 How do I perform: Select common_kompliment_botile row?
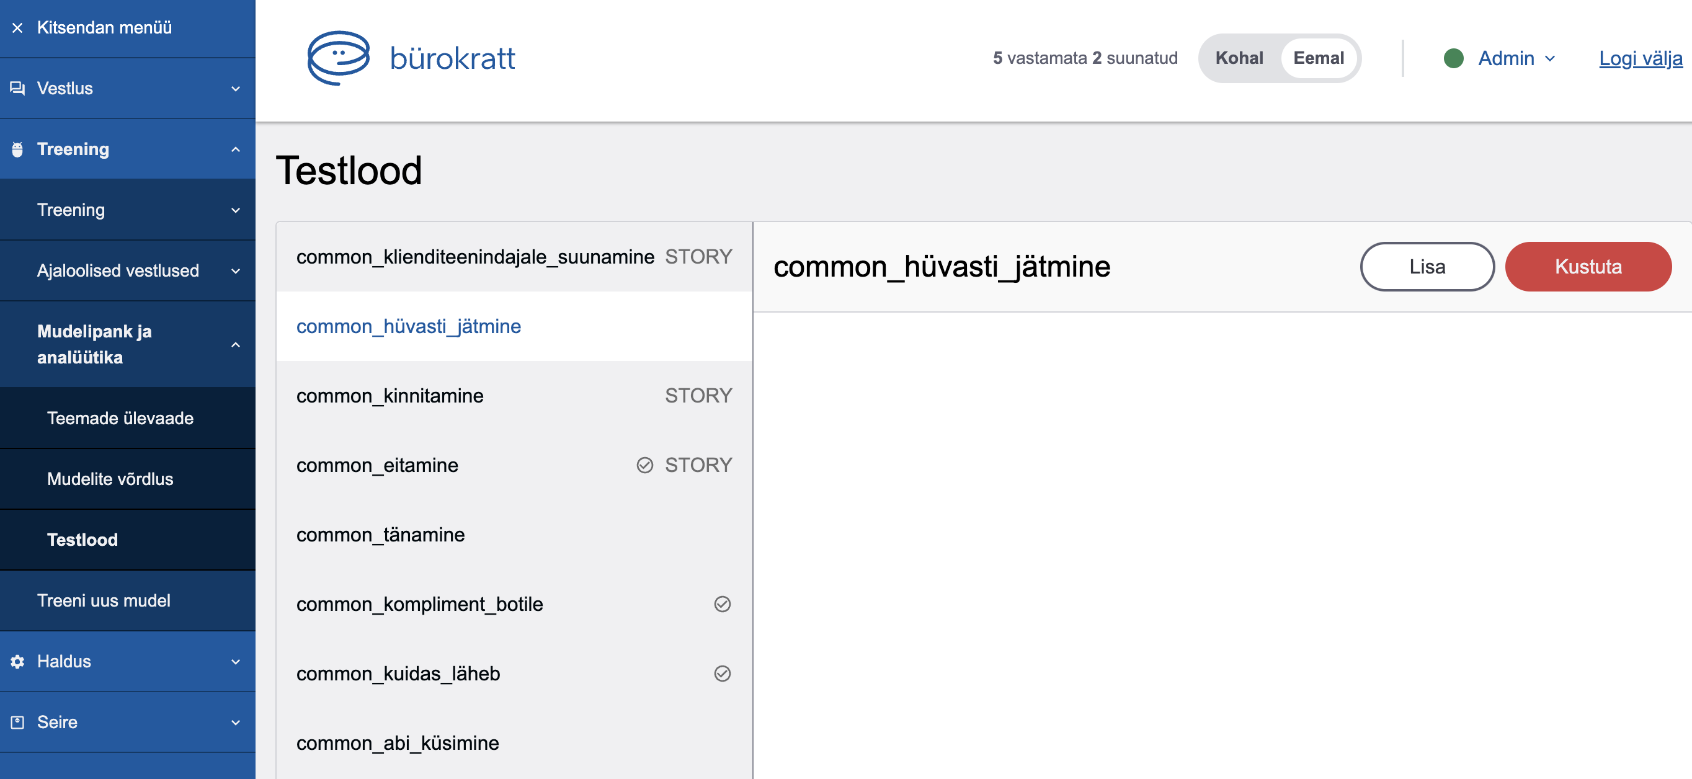tap(514, 603)
